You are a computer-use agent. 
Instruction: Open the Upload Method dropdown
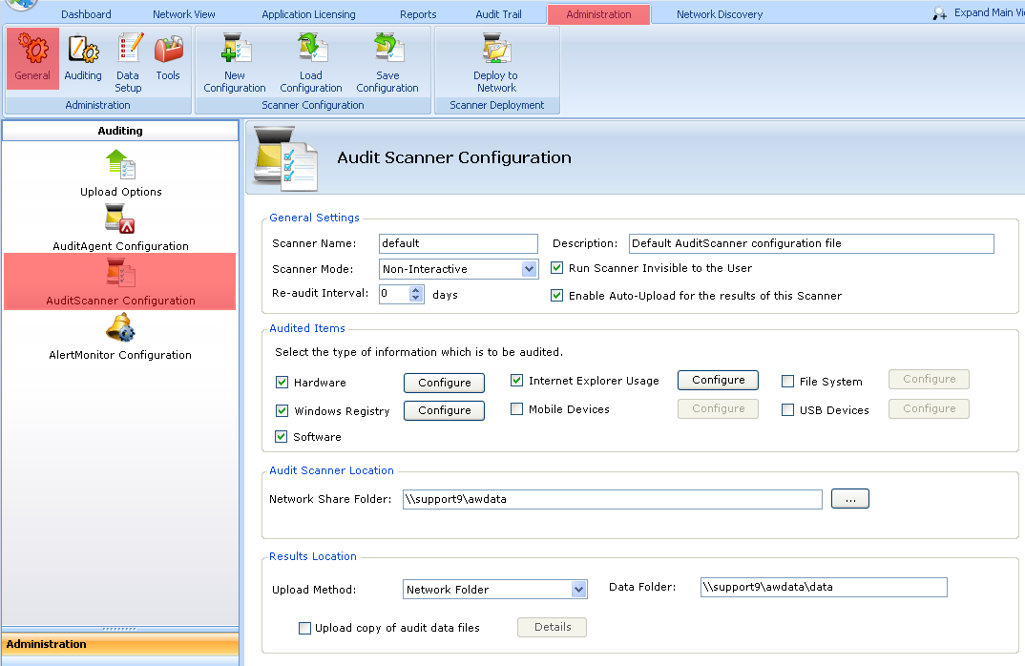click(578, 590)
